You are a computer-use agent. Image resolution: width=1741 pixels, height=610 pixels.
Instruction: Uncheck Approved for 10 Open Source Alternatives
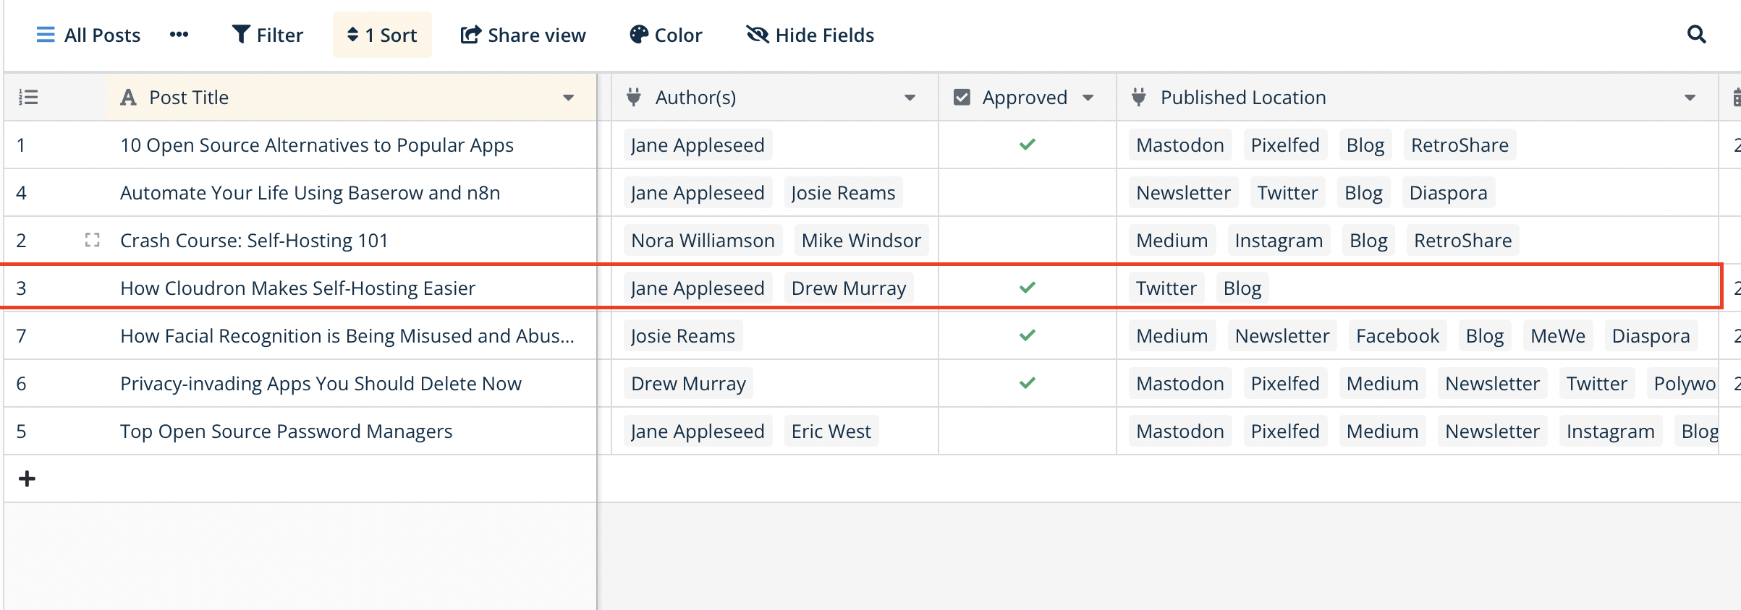[1027, 145]
